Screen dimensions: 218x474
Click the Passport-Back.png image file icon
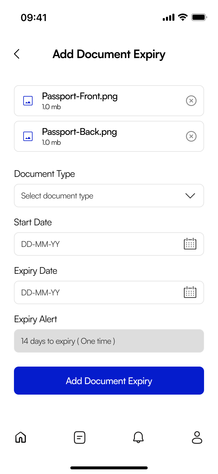point(28,136)
